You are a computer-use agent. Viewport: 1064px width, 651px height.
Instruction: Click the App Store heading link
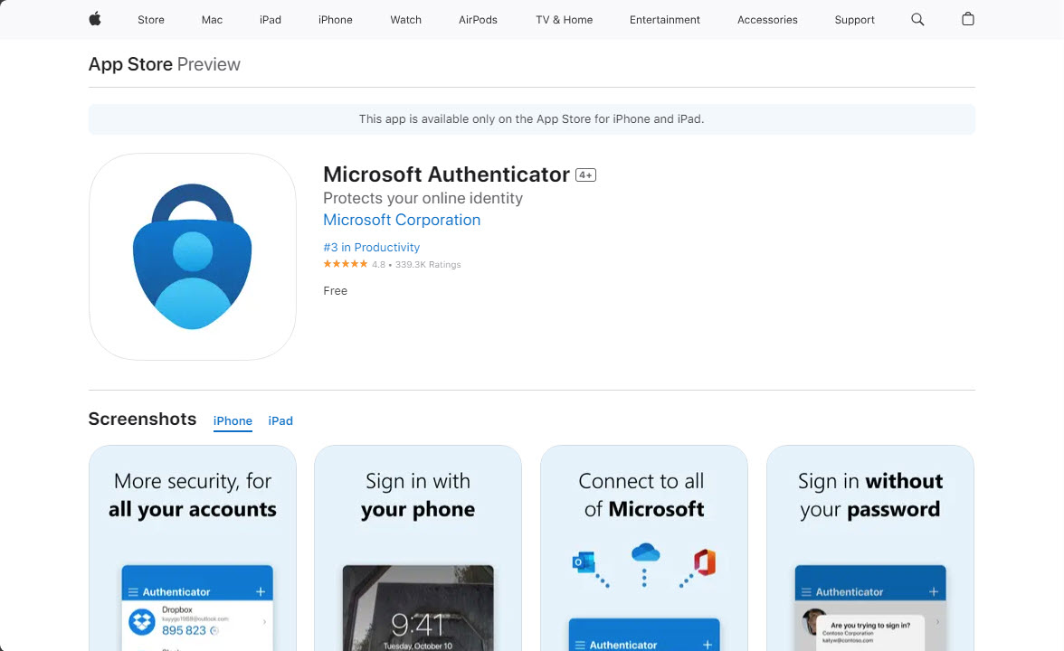coord(130,64)
